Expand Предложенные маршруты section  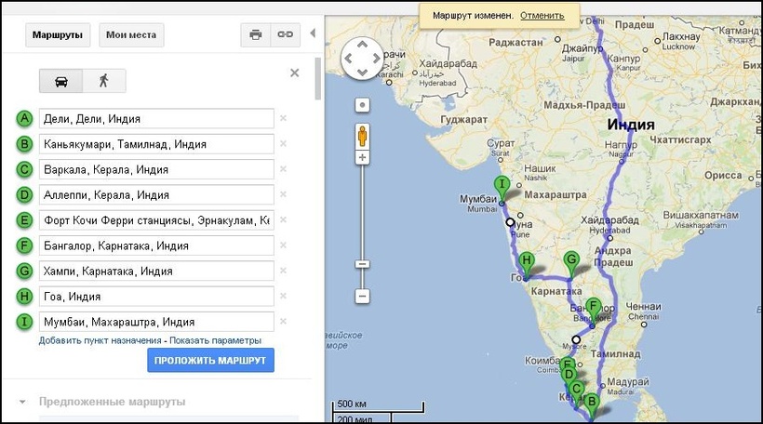click(x=112, y=402)
